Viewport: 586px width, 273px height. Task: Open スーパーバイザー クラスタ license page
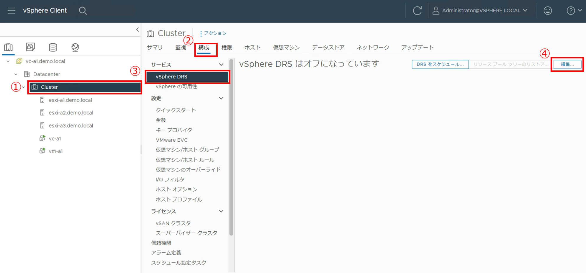pyautogui.click(x=186, y=233)
